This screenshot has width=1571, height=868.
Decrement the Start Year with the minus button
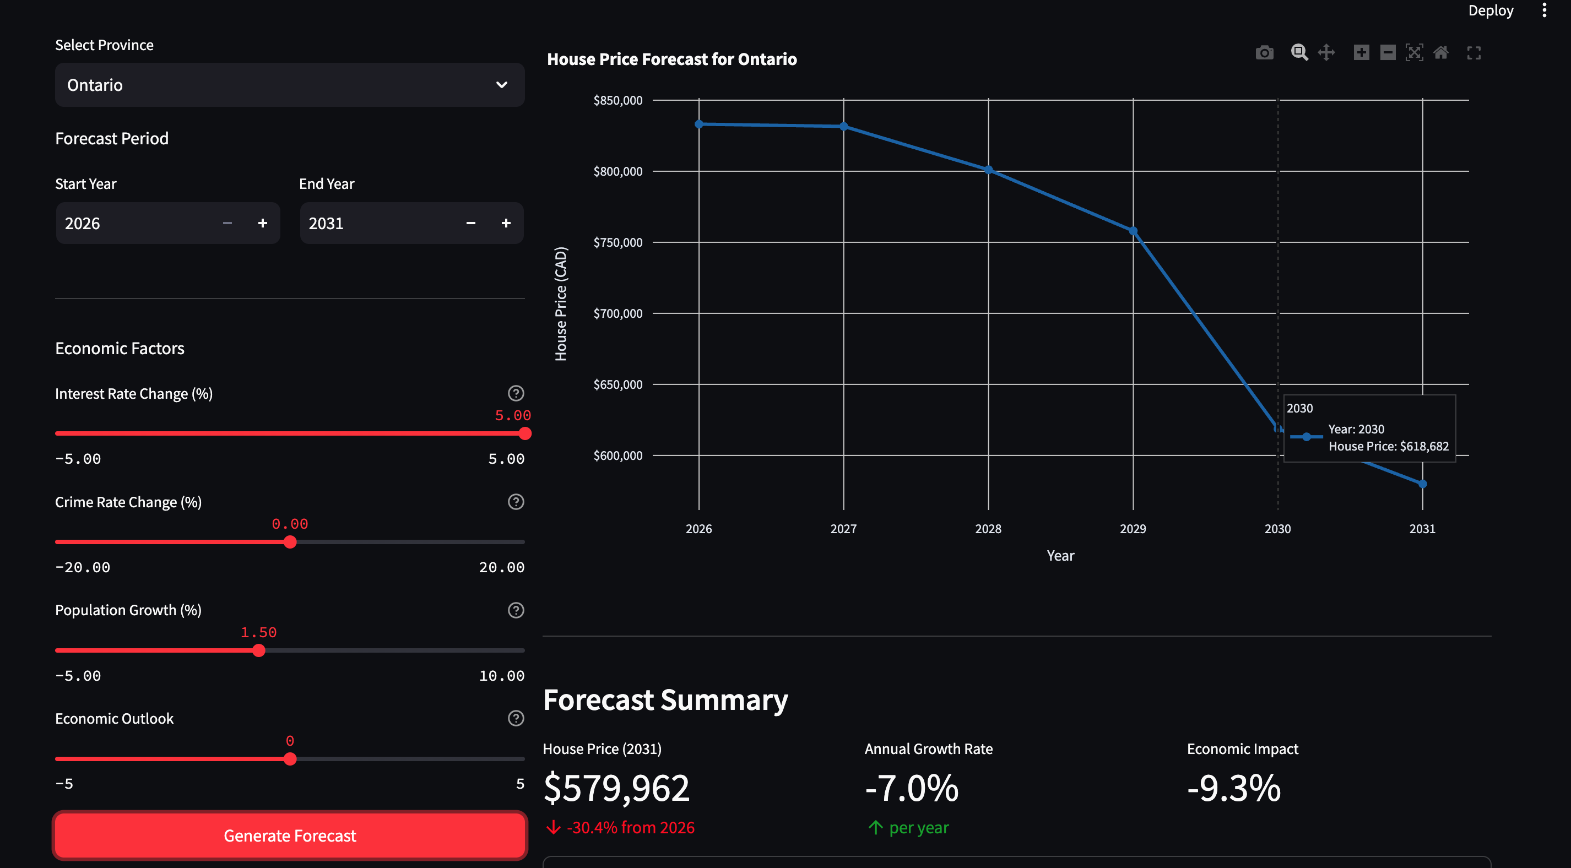227,223
